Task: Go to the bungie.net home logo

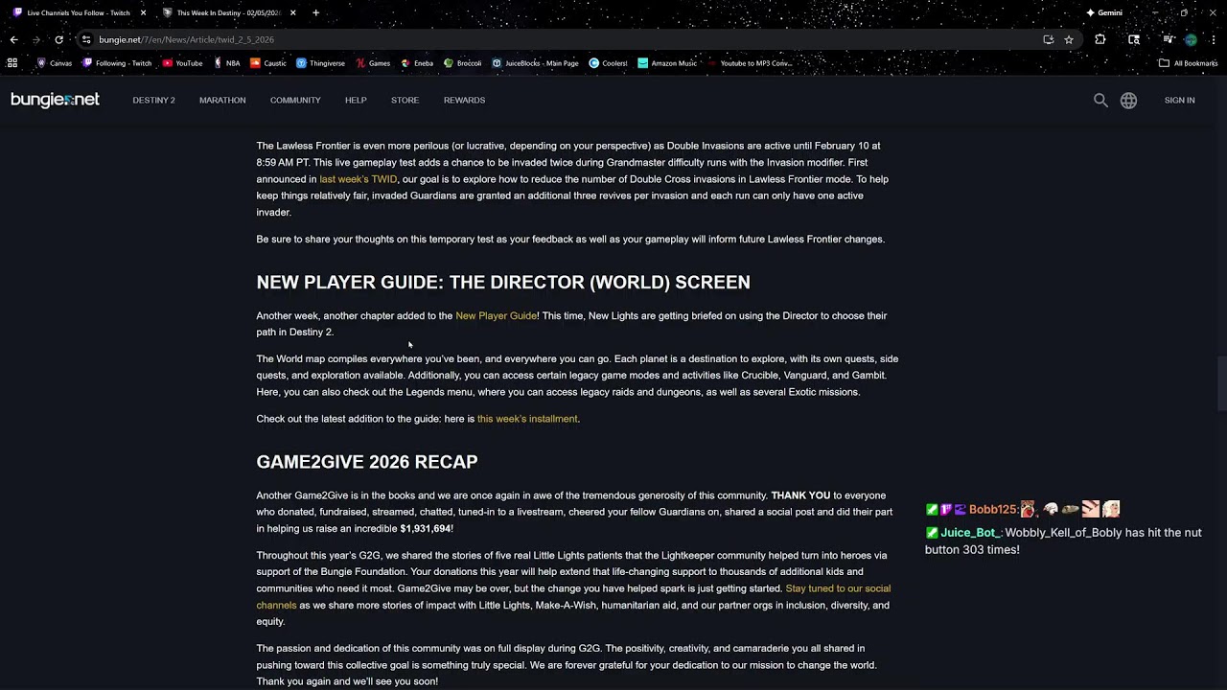Action: pyautogui.click(x=55, y=100)
